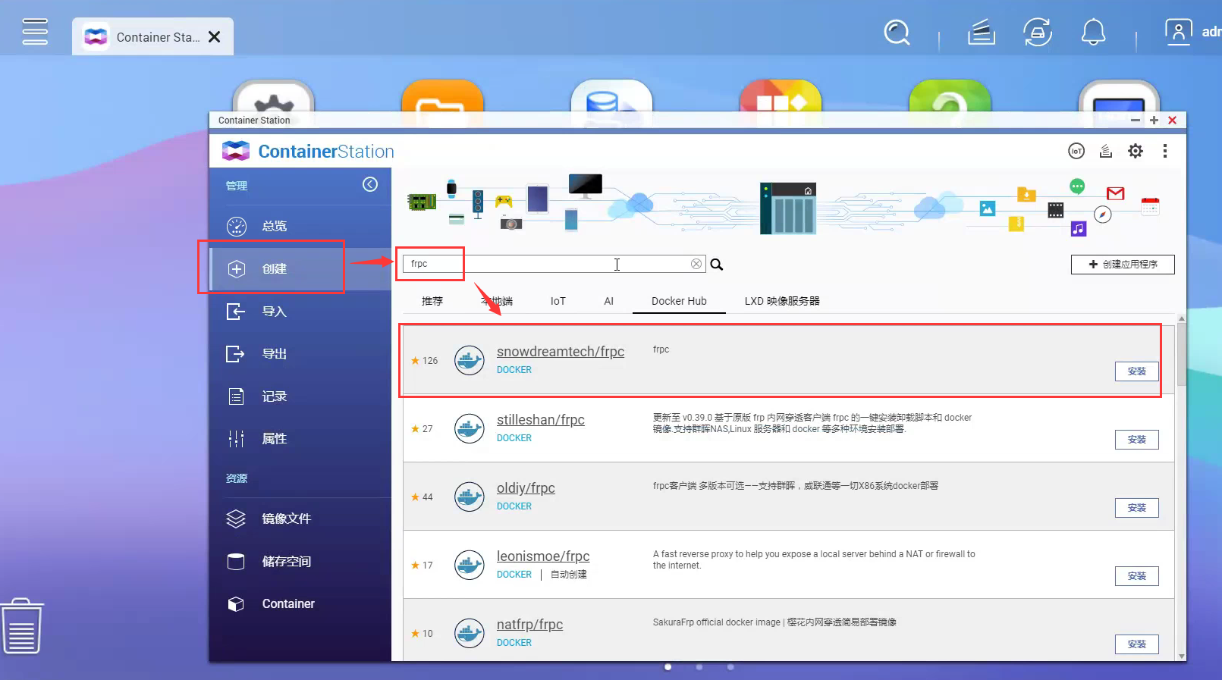1222x680 pixels.
Task: Open the QTS main menu hamburger icon
Action: point(35,32)
